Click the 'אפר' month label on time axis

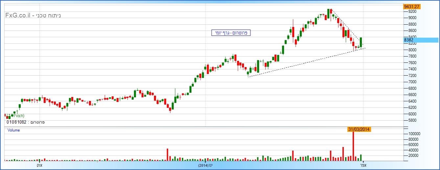[363, 166]
